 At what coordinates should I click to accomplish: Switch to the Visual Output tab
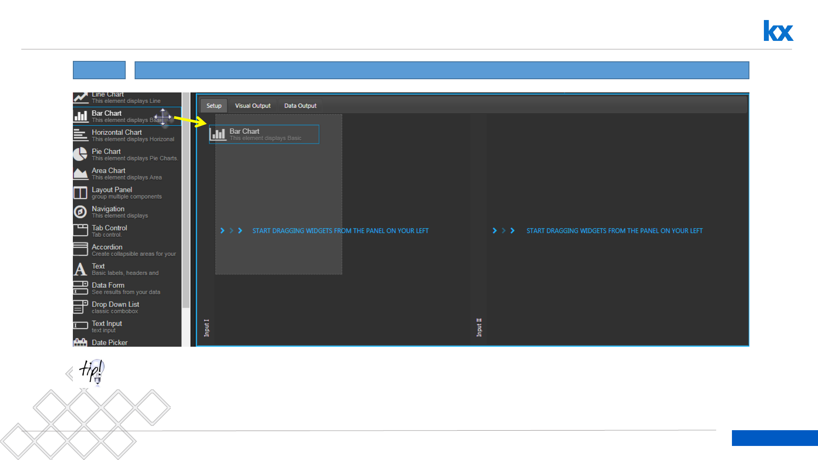[253, 106]
